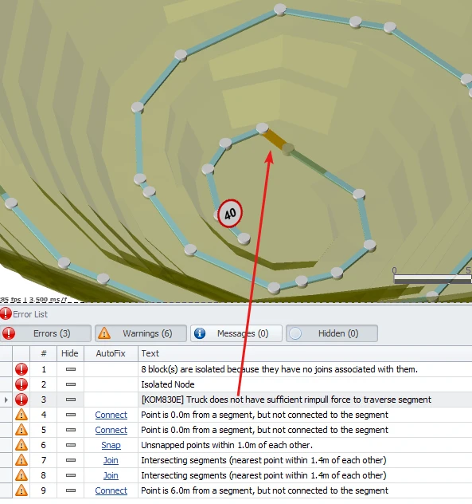Image resolution: width=472 pixels, height=504 pixels.
Task: Select row 8 'Intersecting segments' warning text
Action: [x=263, y=475]
